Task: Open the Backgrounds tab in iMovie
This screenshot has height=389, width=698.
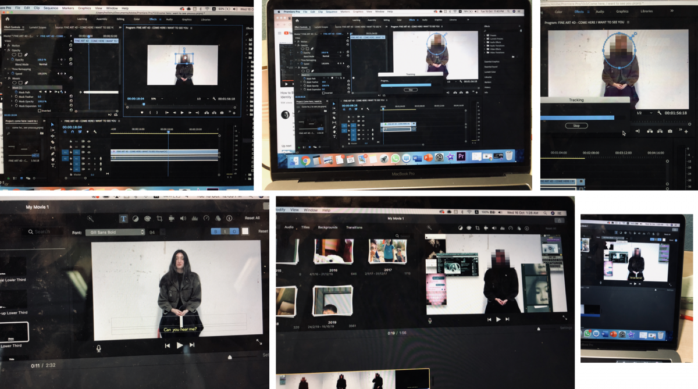Action: 327,227
